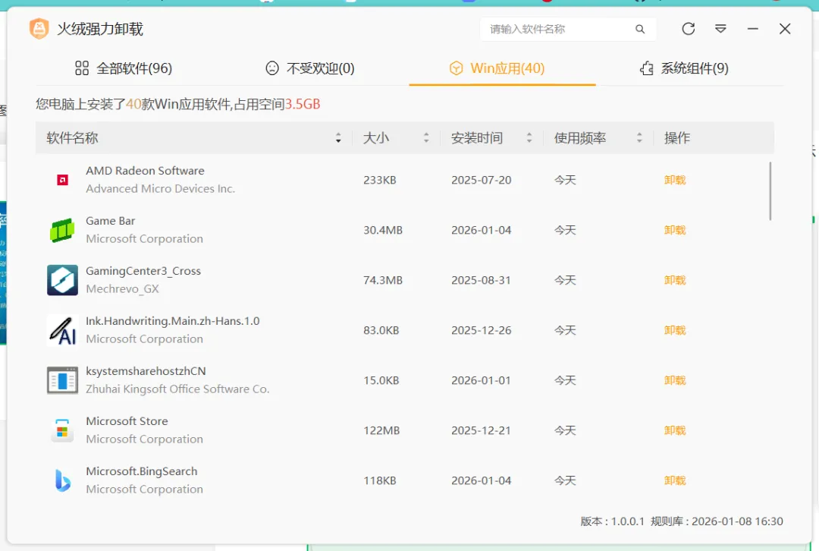Switch to the 不受欢迎(0) tab
The width and height of the screenshot is (819, 551).
[310, 68]
